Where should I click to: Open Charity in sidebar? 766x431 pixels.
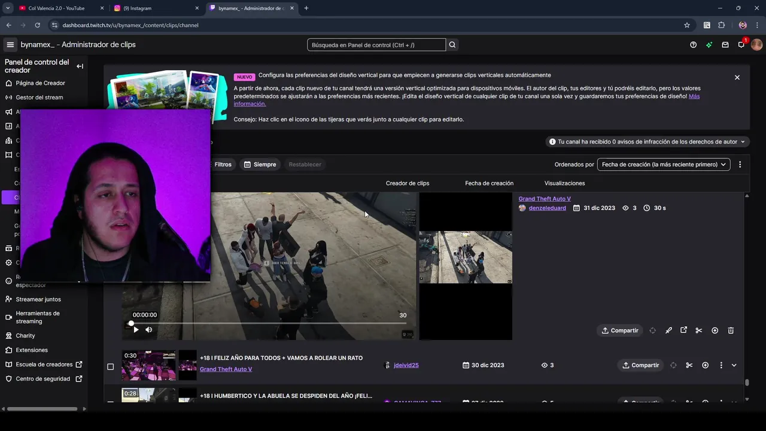(x=25, y=336)
